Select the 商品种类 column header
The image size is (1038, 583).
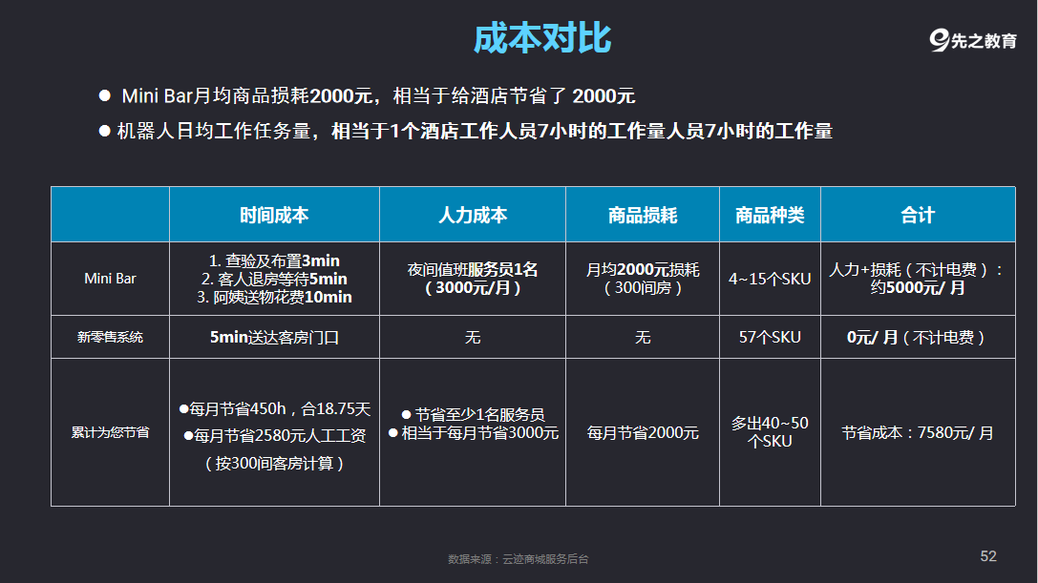(x=770, y=216)
